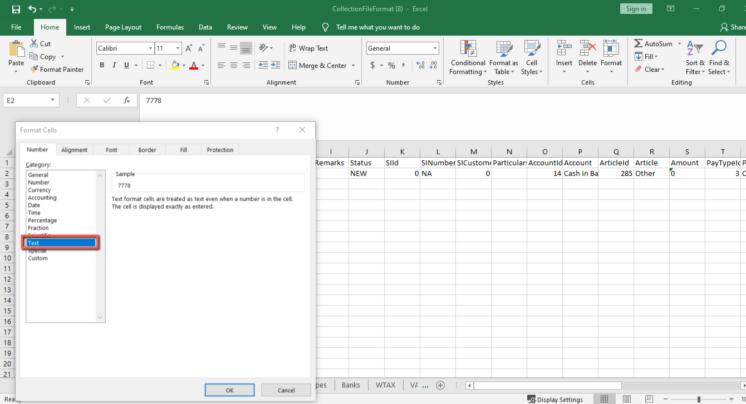This screenshot has height=404, width=746.
Task: Click the AutoSum sigma icon
Action: click(639, 44)
